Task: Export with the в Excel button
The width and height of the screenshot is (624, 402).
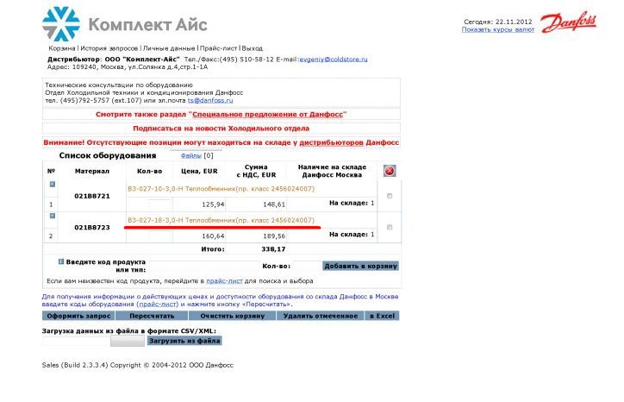Action: pos(382,316)
